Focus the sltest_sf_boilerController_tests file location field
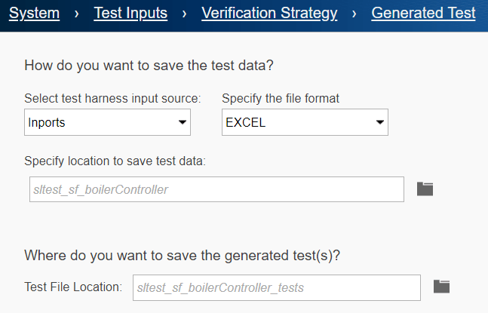The image size is (488, 313). coord(276,287)
